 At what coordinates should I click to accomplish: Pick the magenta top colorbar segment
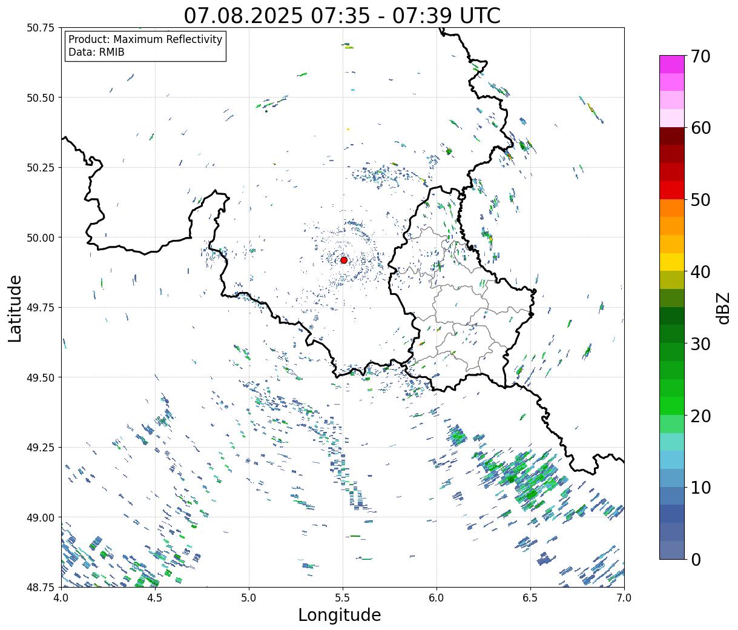(672, 64)
